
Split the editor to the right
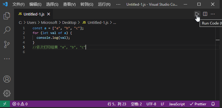[205, 14]
